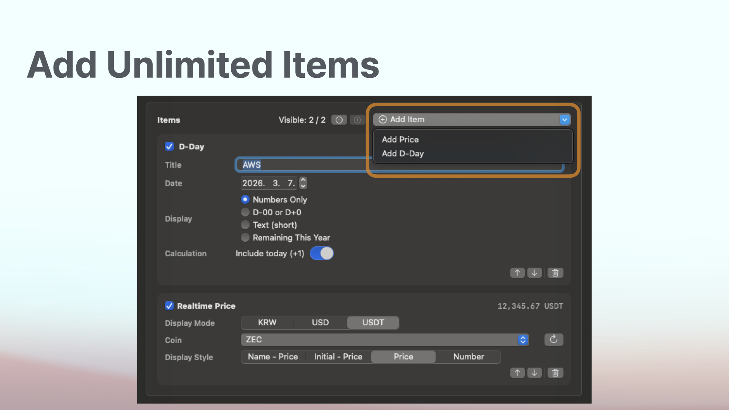Open the Add Item dropdown arrow
Image resolution: width=729 pixels, height=410 pixels.
pyautogui.click(x=565, y=120)
